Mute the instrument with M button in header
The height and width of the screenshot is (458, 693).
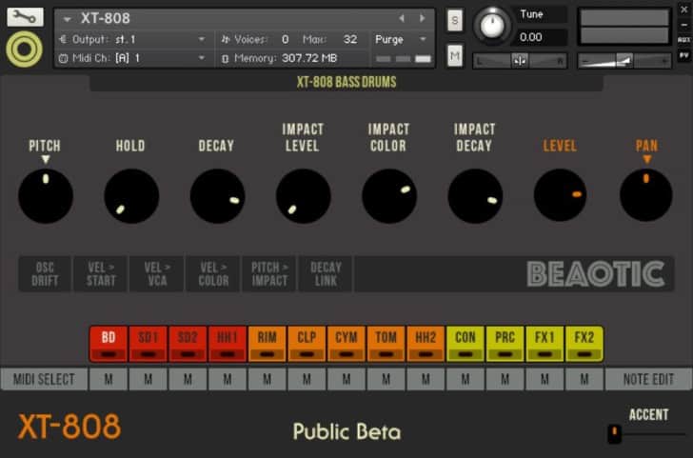tap(455, 55)
